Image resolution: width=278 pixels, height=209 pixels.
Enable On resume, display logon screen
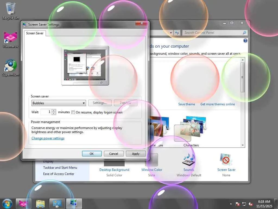point(73,112)
